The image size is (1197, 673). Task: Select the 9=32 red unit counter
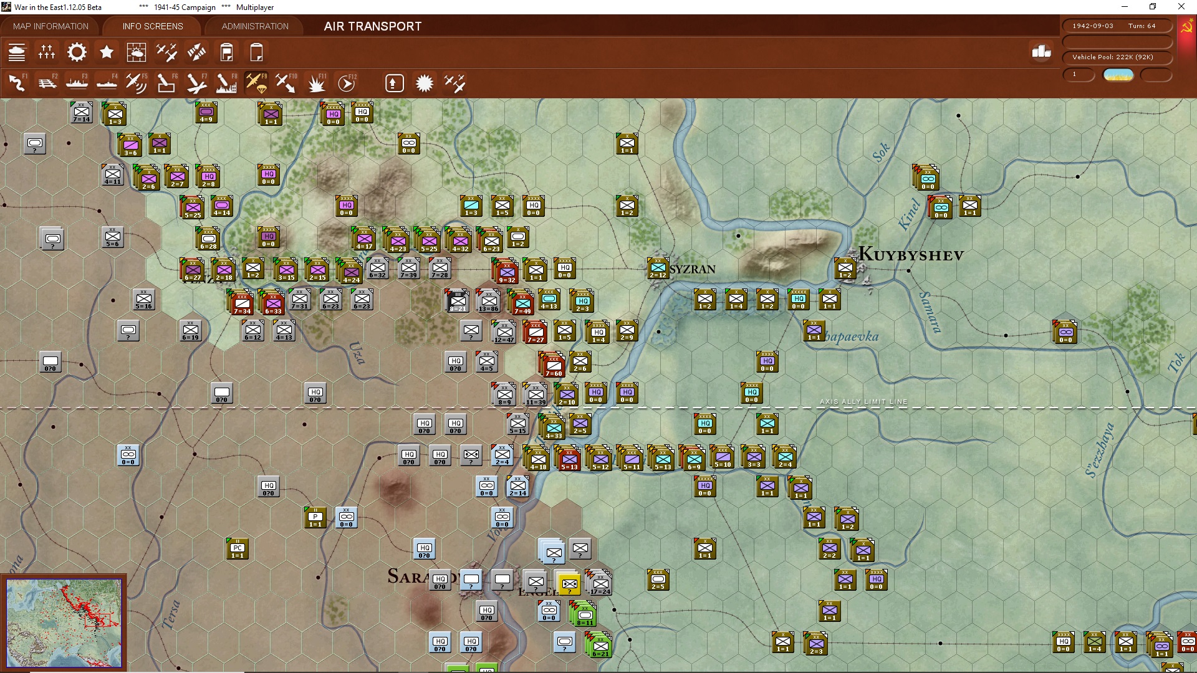[506, 272]
